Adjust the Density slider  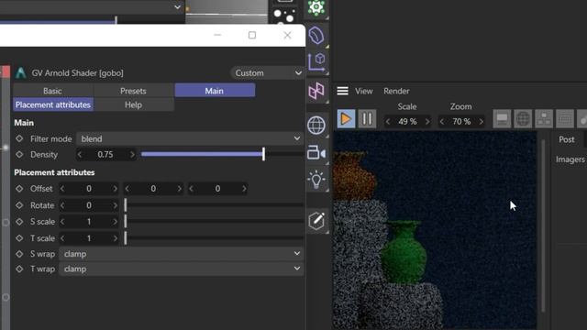(222, 154)
